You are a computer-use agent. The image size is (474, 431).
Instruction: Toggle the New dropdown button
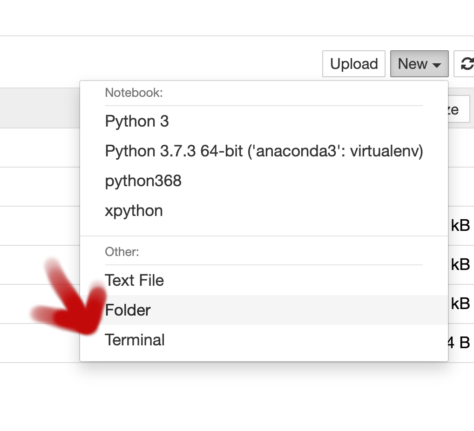coord(419,64)
